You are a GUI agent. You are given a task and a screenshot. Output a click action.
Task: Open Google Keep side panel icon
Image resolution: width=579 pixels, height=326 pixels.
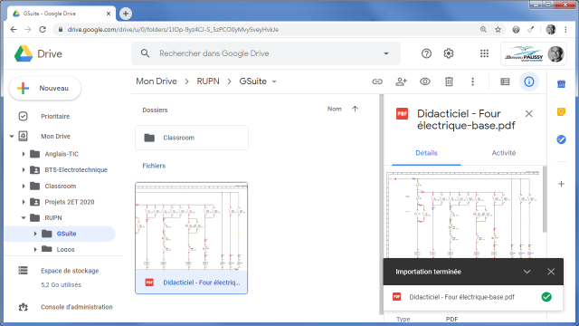561,111
